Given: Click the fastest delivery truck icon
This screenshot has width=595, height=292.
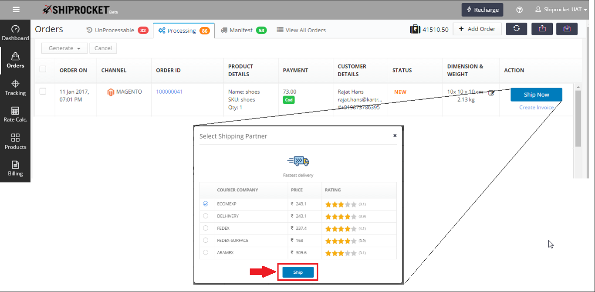Looking at the screenshot, I should (298, 161).
